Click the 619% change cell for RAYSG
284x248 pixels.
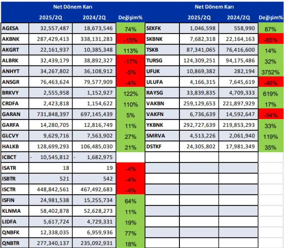[271, 93]
